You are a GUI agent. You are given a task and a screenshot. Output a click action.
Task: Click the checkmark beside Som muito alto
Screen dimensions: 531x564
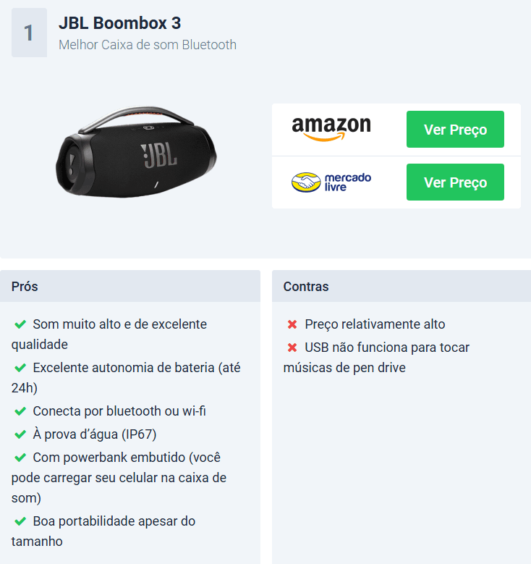[x=20, y=324]
